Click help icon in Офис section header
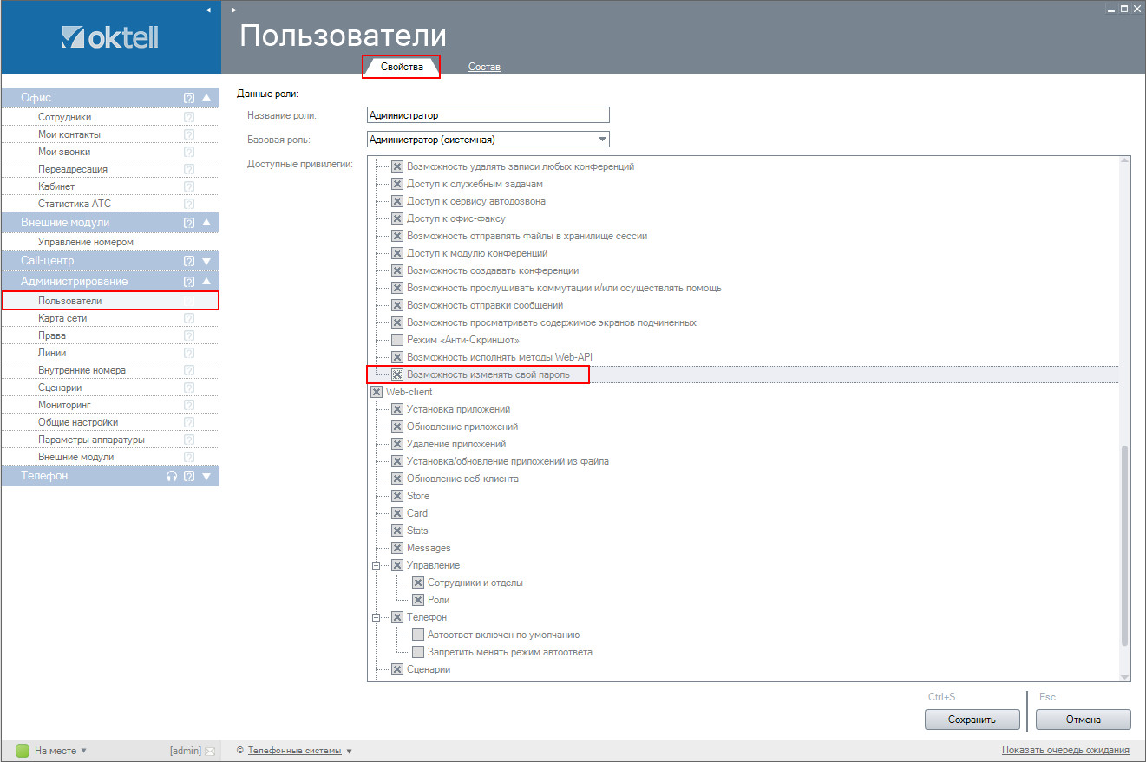Image resolution: width=1146 pixels, height=762 pixels. [x=188, y=98]
